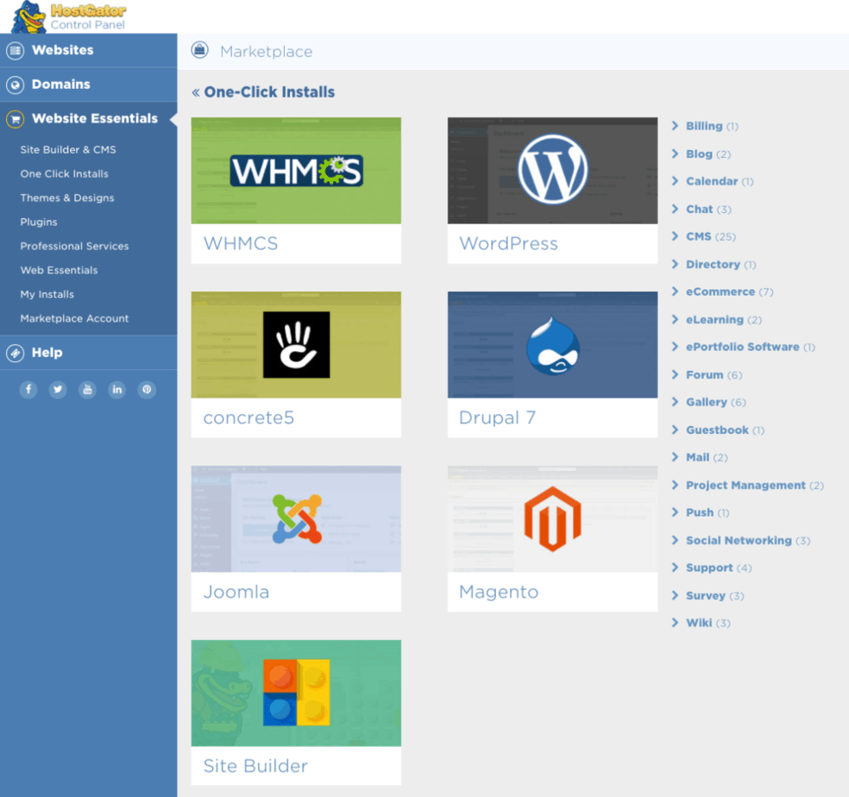
Task: Open HostGator Twitter icon
Action: click(x=58, y=389)
